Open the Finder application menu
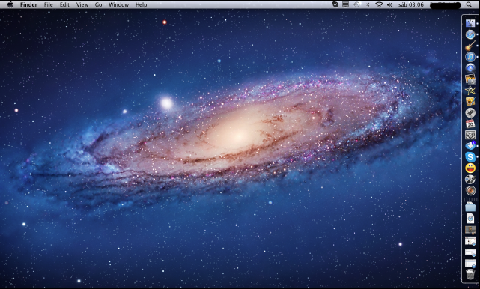 coord(28,4)
